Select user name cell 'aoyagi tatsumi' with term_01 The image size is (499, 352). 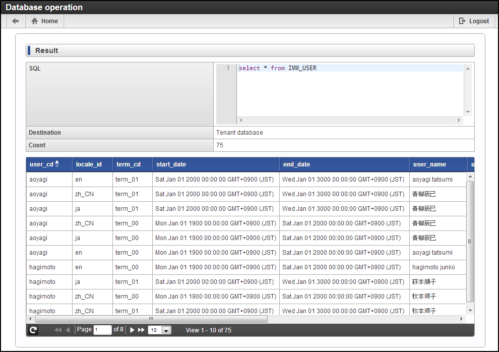438,180
